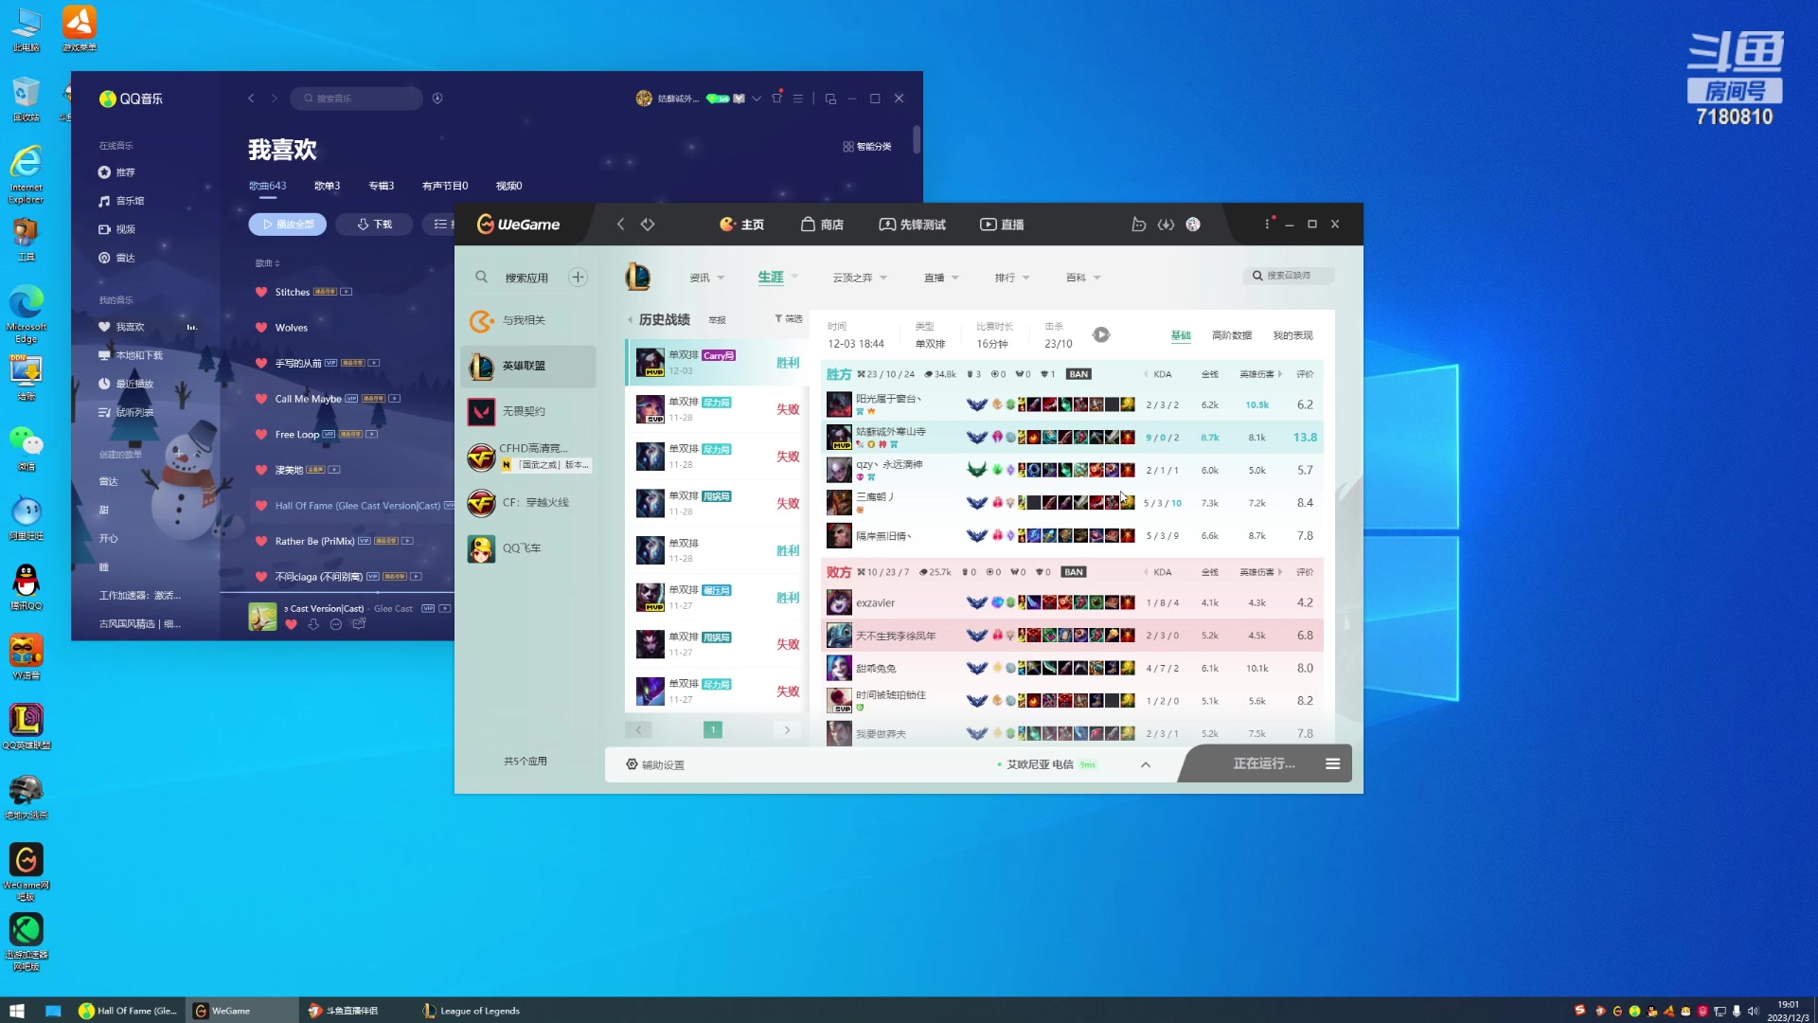The width and height of the screenshot is (1818, 1023).
Task: Select page 1 of match history
Action: click(713, 730)
